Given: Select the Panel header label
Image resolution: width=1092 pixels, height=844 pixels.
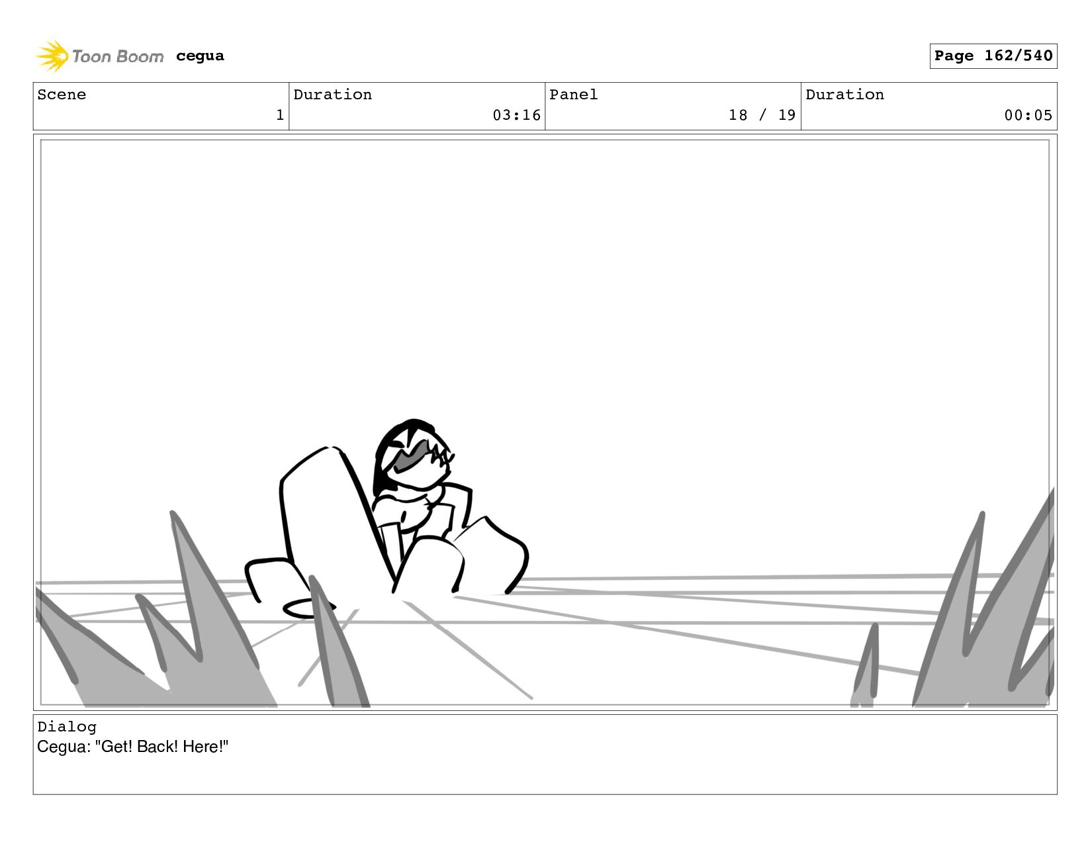Looking at the screenshot, I should [574, 95].
